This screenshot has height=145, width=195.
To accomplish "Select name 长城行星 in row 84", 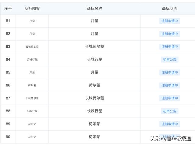I will tap(94, 59).
